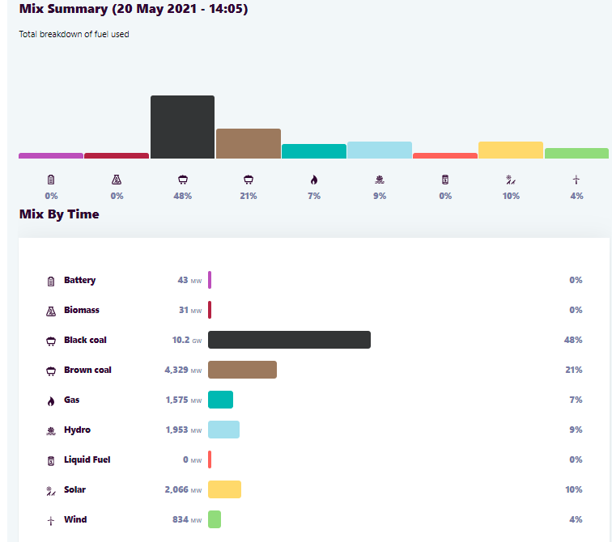This screenshot has width=612, height=542.
Task: Click the 4,329 MW Brown coal value
Action: click(183, 371)
